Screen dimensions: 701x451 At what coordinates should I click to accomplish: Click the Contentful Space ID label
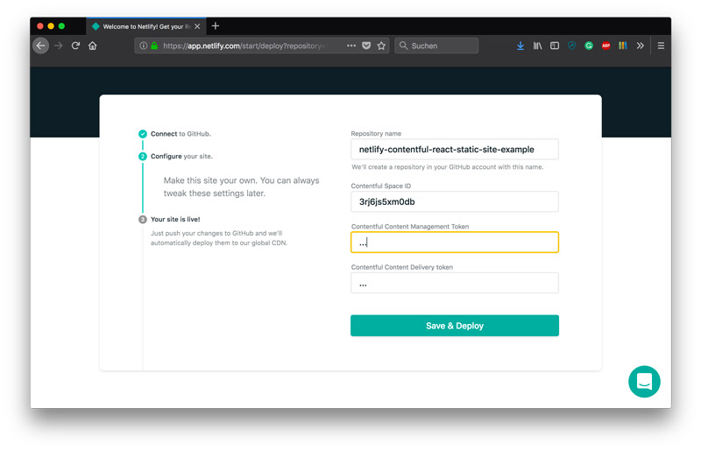coord(381,186)
